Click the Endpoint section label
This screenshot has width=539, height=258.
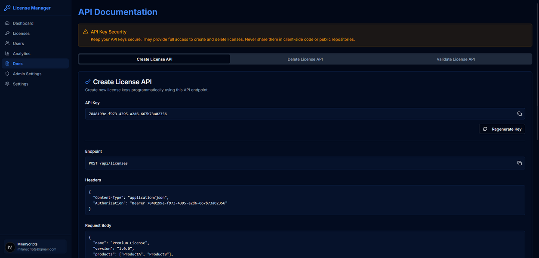pyautogui.click(x=93, y=151)
